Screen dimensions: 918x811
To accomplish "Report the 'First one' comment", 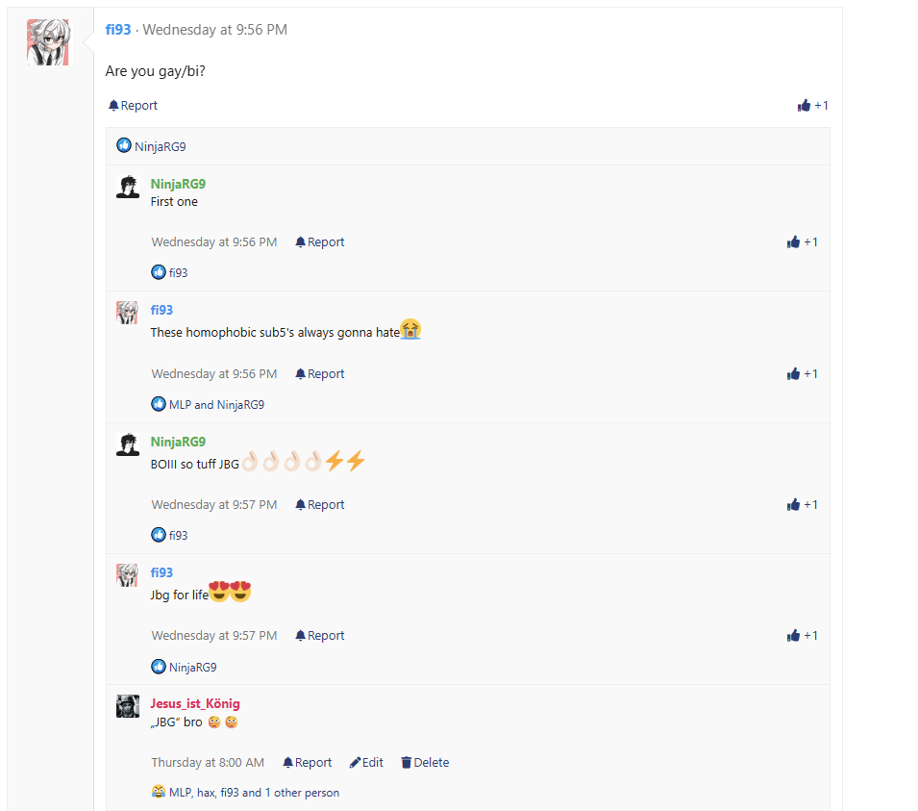I will (320, 242).
